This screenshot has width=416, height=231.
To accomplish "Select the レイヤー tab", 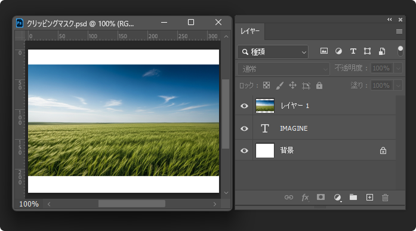I will pos(250,31).
